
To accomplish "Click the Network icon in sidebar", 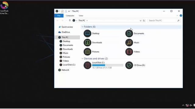I will (x=60, y=70).
